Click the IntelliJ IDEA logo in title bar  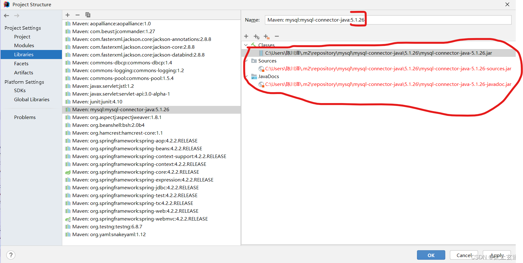pos(6,4)
